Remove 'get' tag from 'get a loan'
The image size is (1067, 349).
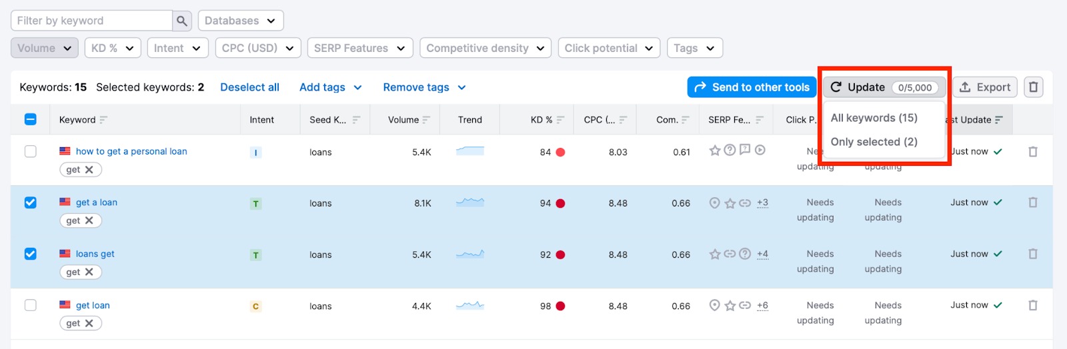tap(89, 220)
